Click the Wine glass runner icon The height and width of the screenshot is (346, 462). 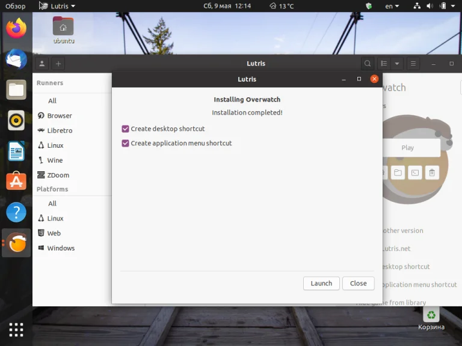tap(41, 160)
